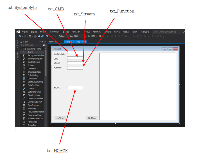
Task: Close the Form1.cs [디자인] tab
Action: [85, 42]
